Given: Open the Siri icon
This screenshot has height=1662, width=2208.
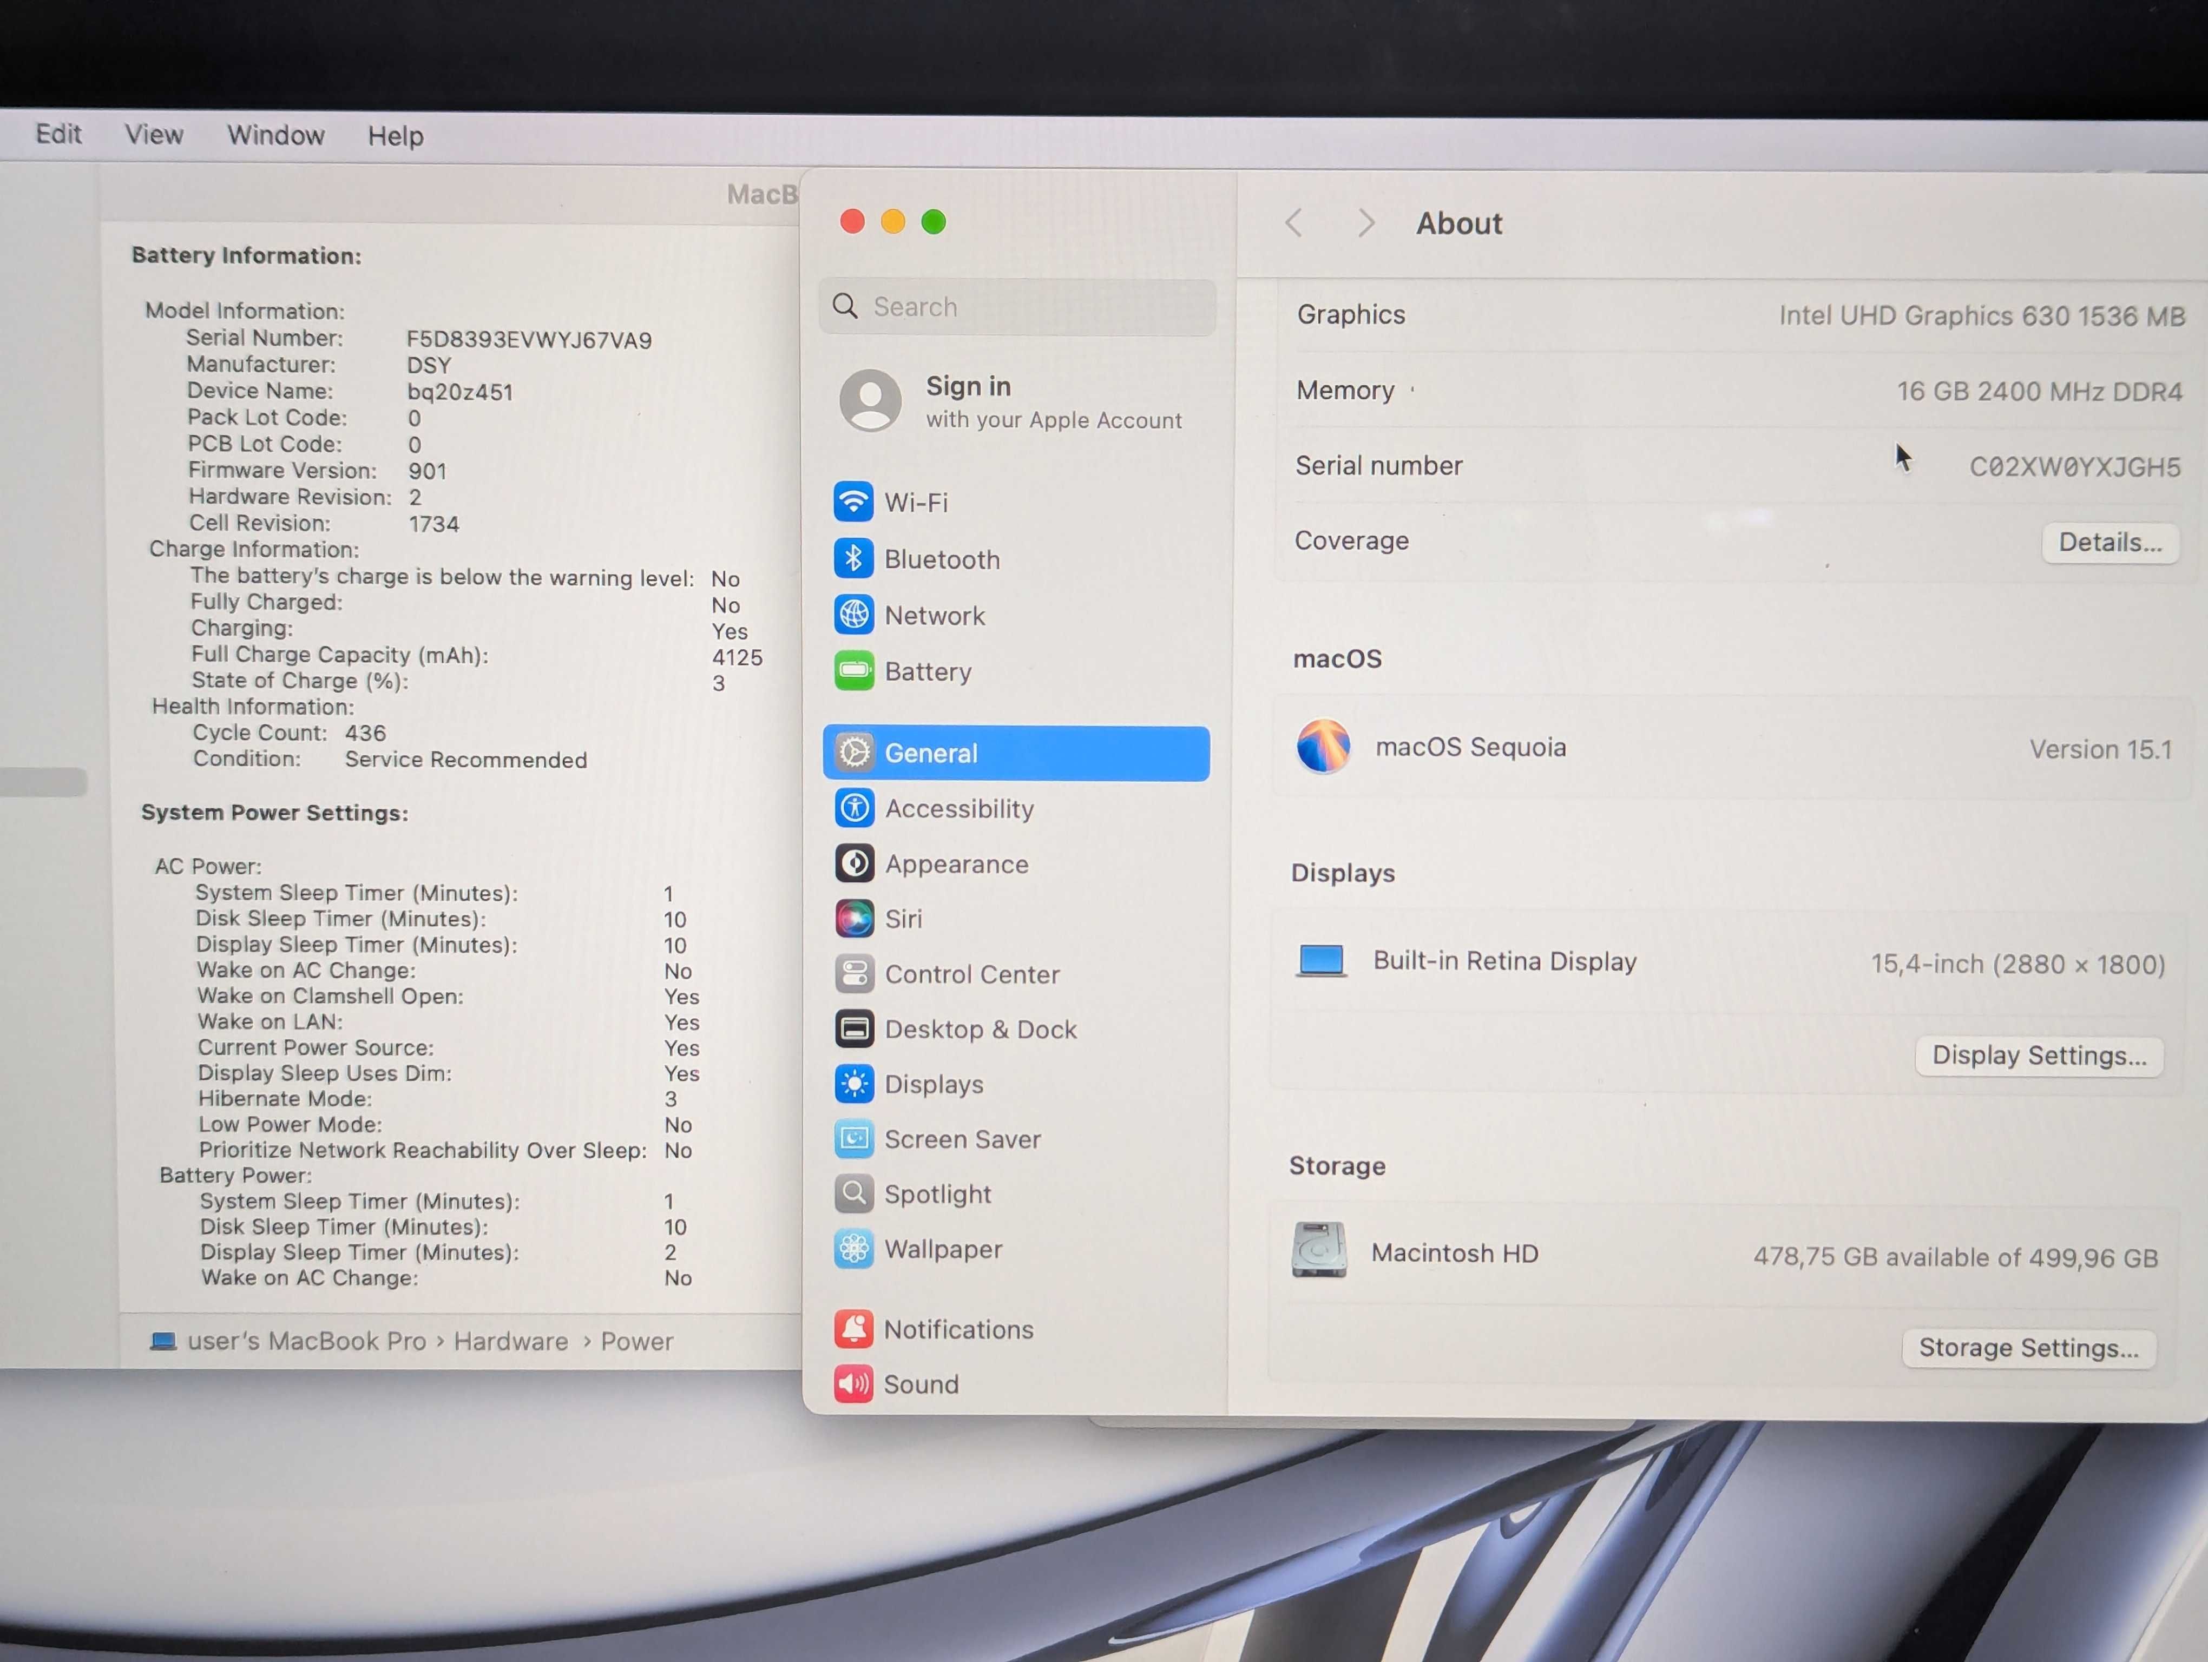Looking at the screenshot, I should (x=855, y=919).
